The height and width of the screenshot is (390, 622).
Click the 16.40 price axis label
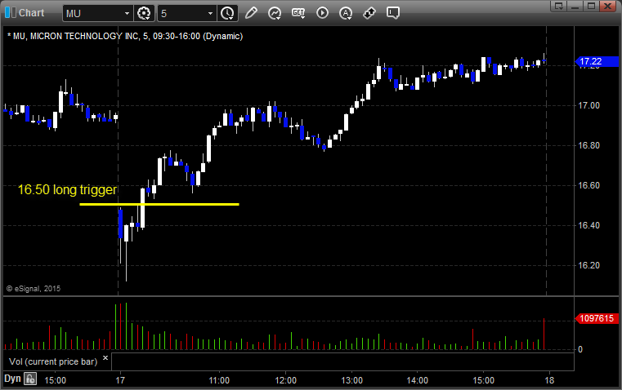pyautogui.click(x=588, y=225)
